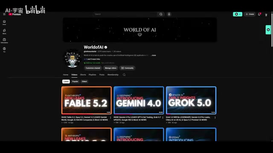The height and width of the screenshot is (153, 273).
Task: Click the teal floating side widget
Action: pos(268,30)
